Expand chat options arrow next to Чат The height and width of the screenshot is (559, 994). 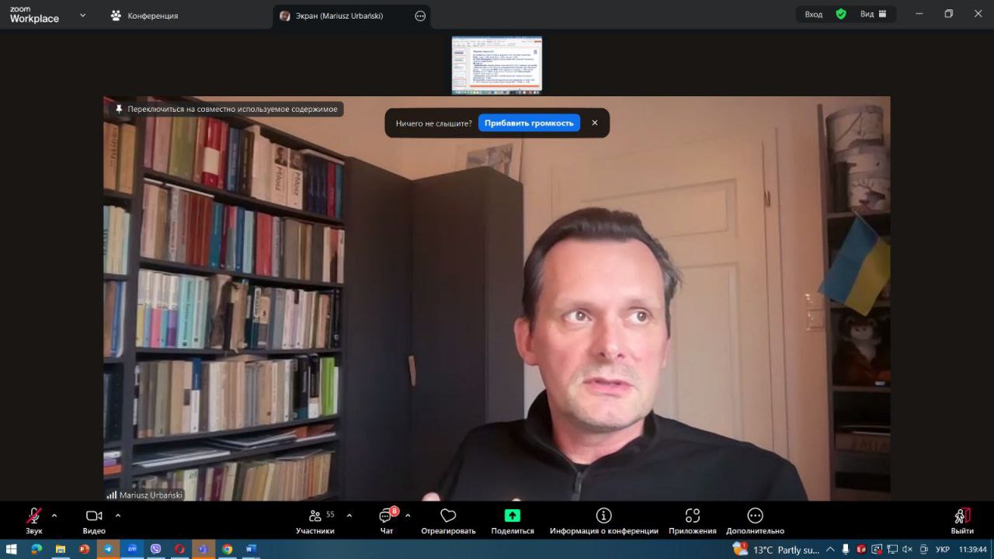[408, 516]
